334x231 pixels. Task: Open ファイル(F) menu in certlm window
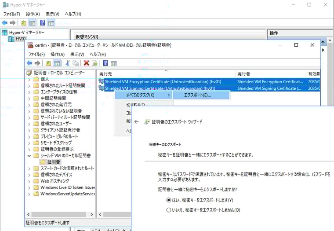36,55
